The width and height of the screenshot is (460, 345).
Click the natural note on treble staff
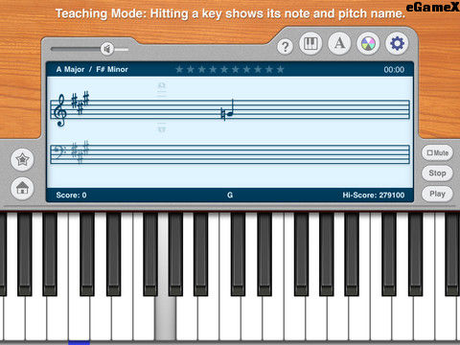pyautogui.click(x=227, y=110)
